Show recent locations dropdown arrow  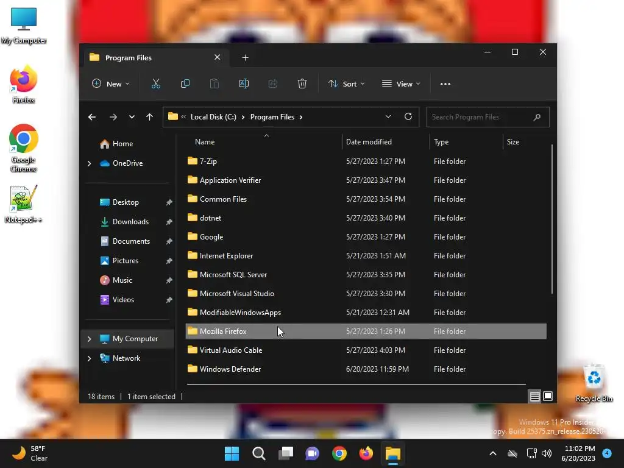(132, 117)
